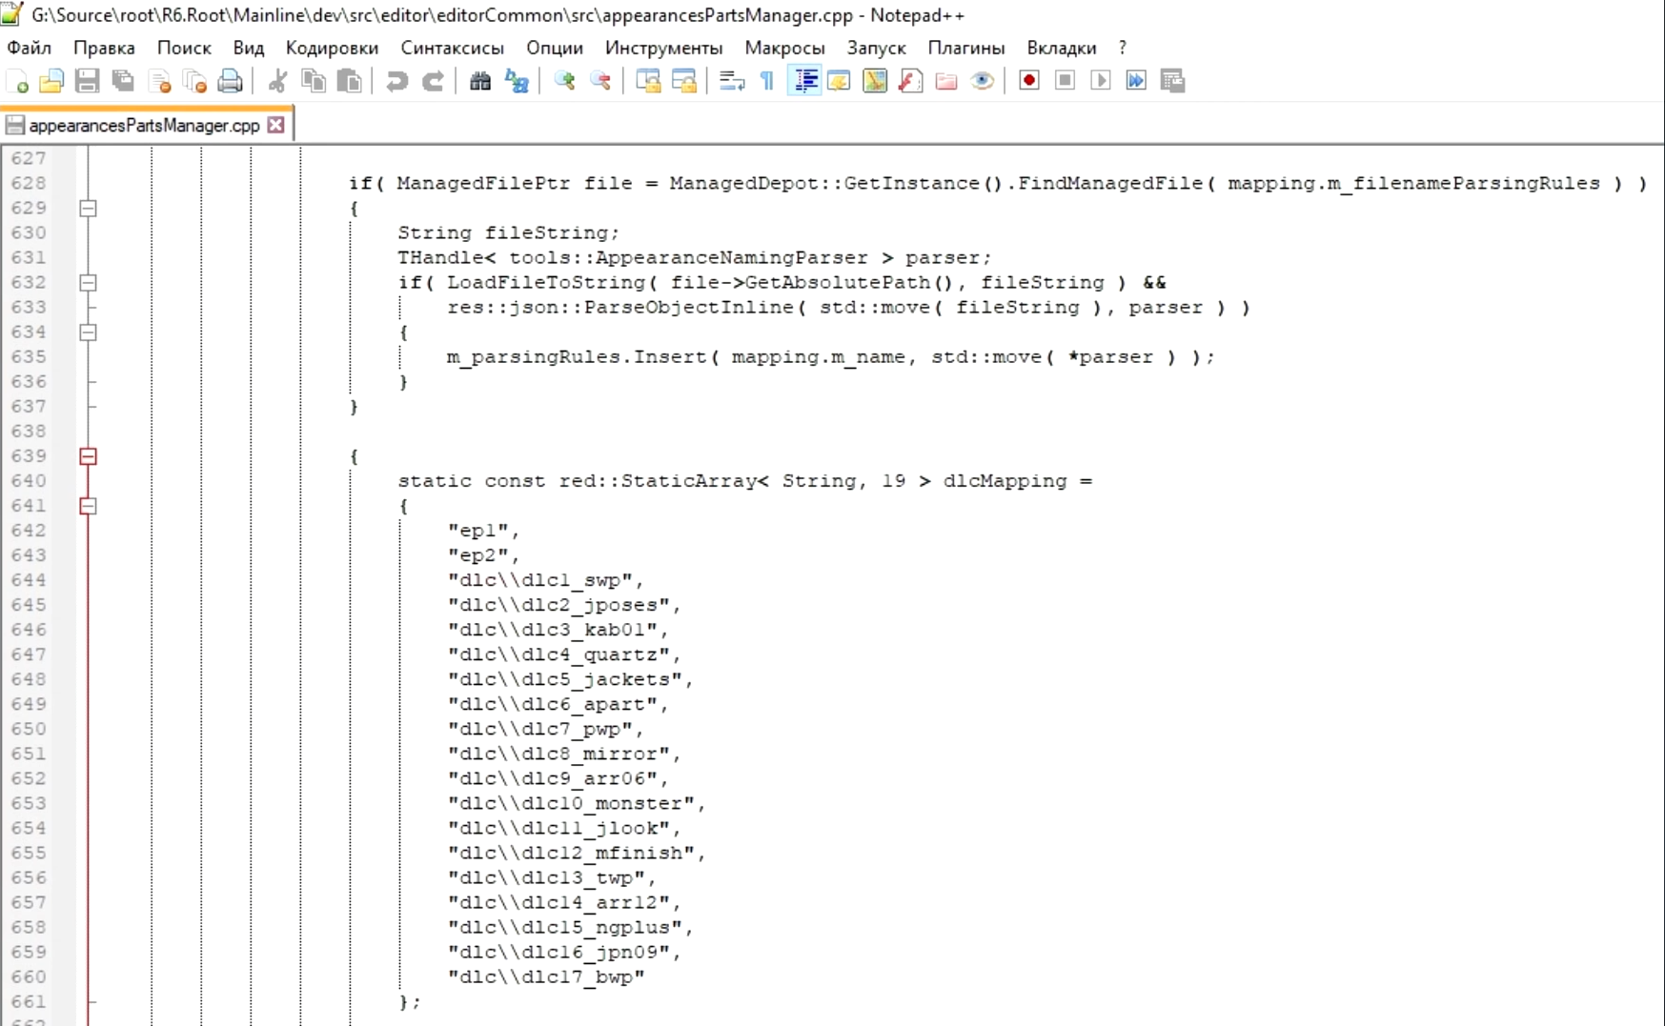Click the "String fileString;" declaration
This screenshot has width=1665, height=1026.
point(508,232)
